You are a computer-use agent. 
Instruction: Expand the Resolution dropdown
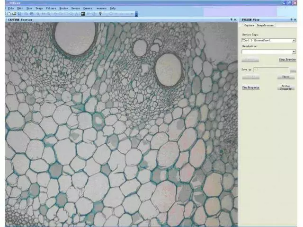(294, 52)
